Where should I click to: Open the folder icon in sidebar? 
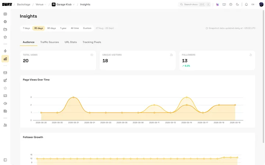[5, 29]
